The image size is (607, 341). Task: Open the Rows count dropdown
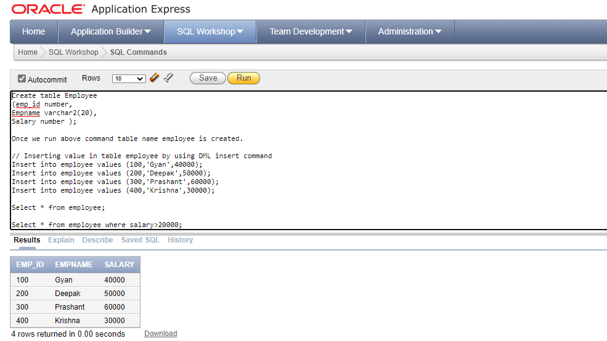[x=129, y=79]
